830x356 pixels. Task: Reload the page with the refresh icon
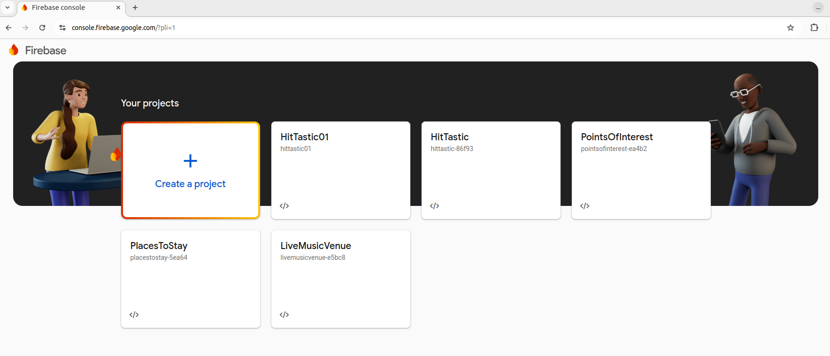[42, 28]
